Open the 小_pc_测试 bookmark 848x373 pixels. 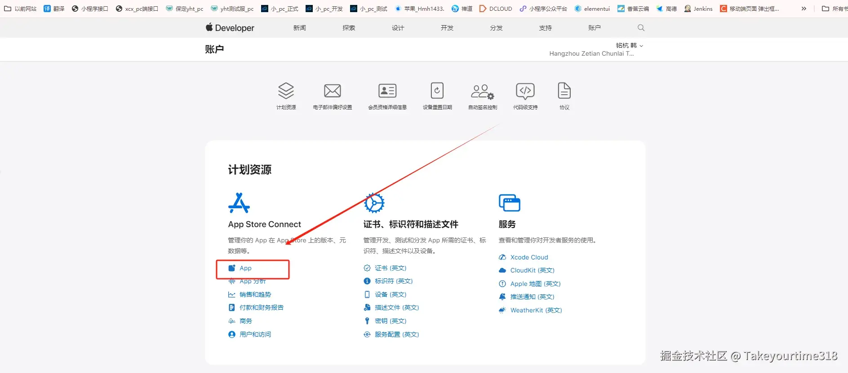point(369,9)
